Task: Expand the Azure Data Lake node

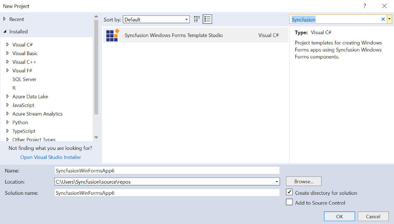Action: pos(7,96)
